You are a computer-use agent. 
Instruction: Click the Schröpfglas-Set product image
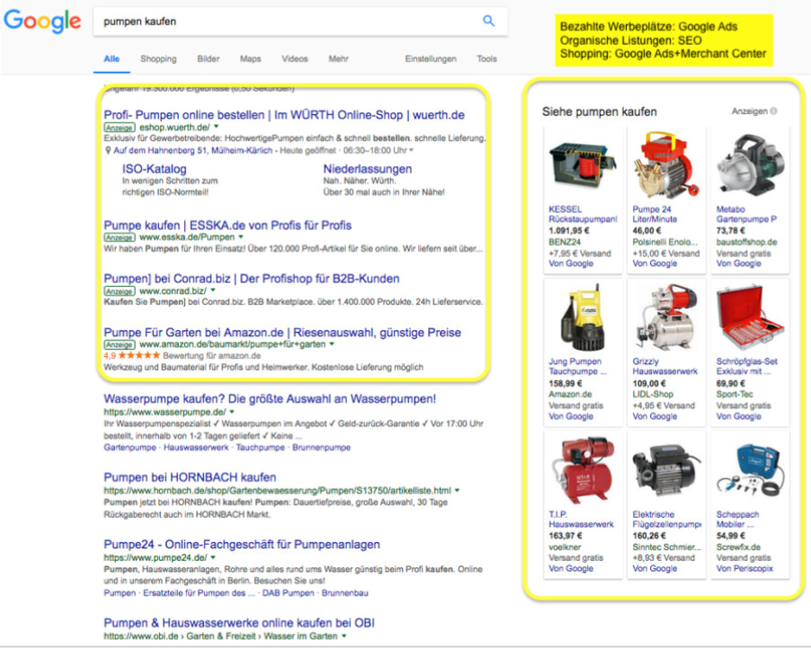750,317
